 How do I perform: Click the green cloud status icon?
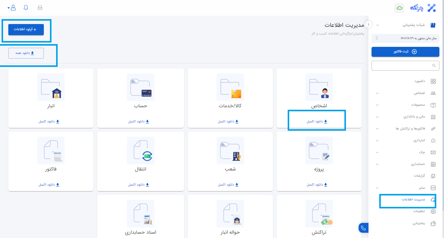(399, 8)
